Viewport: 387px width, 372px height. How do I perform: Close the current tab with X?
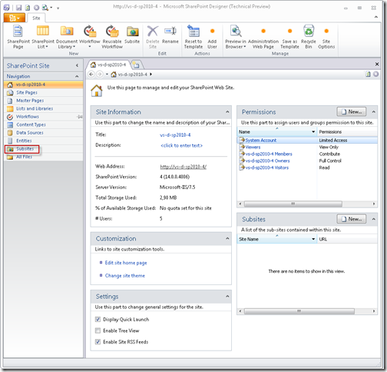(377, 64)
